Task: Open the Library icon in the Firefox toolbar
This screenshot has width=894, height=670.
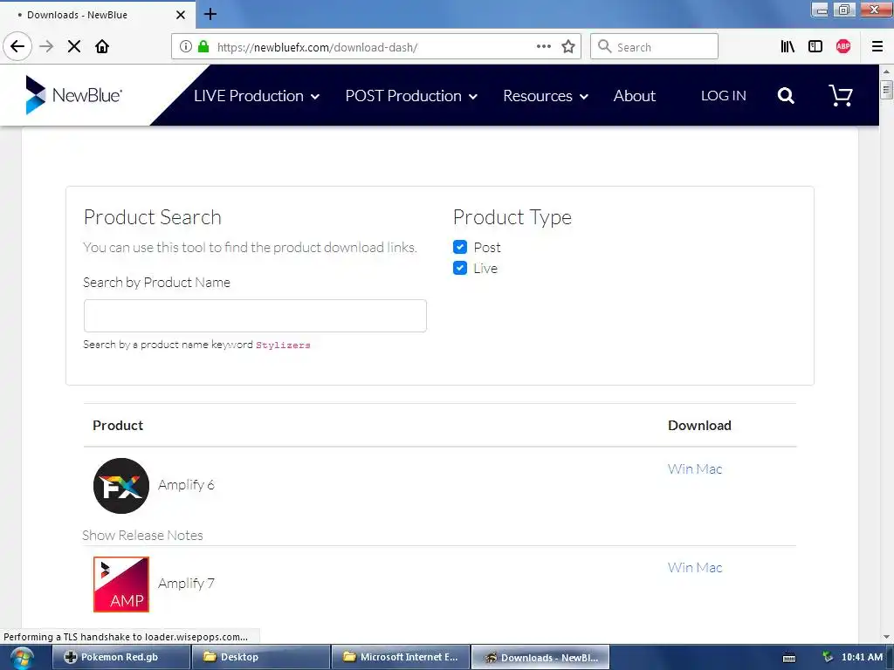Action: coord(787,46)
